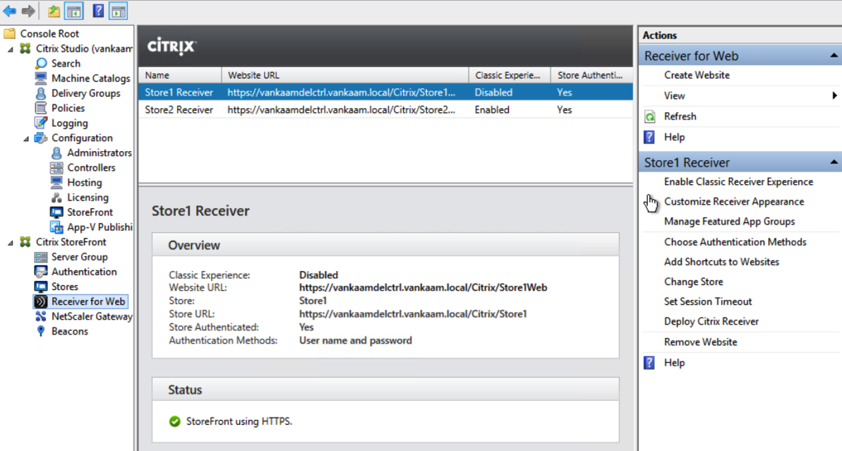Select Enable Classic Receiver Experience

pos(738,182)
